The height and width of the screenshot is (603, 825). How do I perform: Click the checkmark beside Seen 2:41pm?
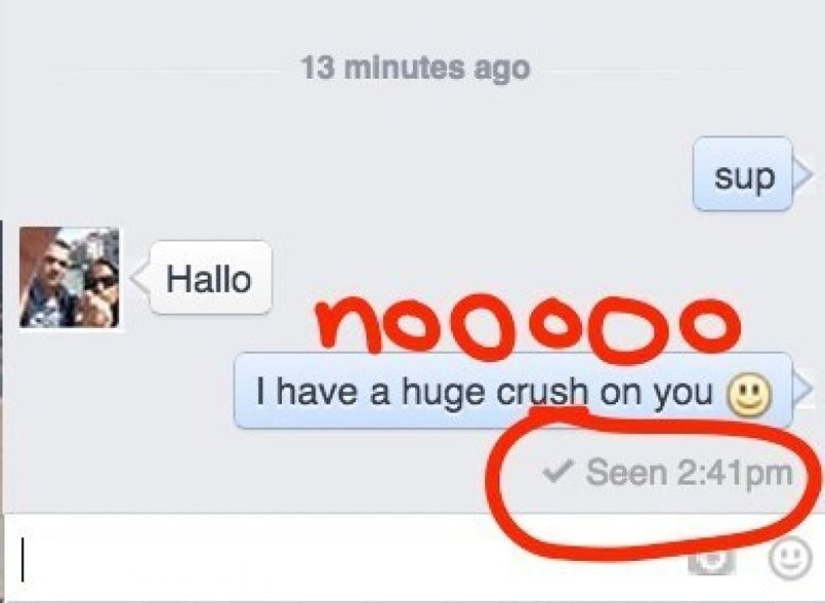pos(557,471)
